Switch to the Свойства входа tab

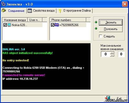click(x=41, y=11)
